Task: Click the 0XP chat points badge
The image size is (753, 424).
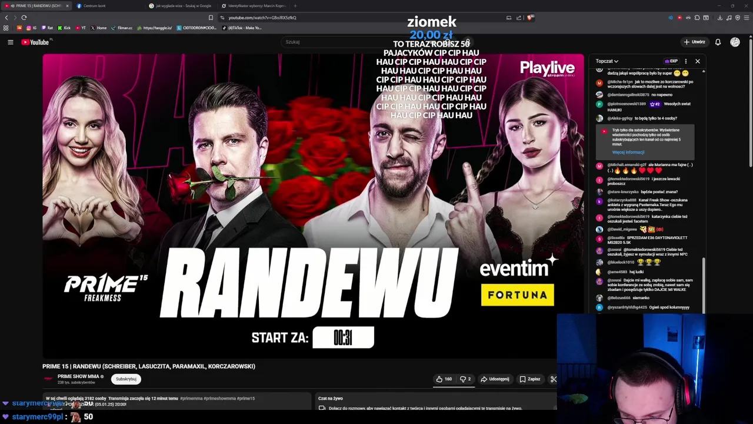Action: pos(671,61)
